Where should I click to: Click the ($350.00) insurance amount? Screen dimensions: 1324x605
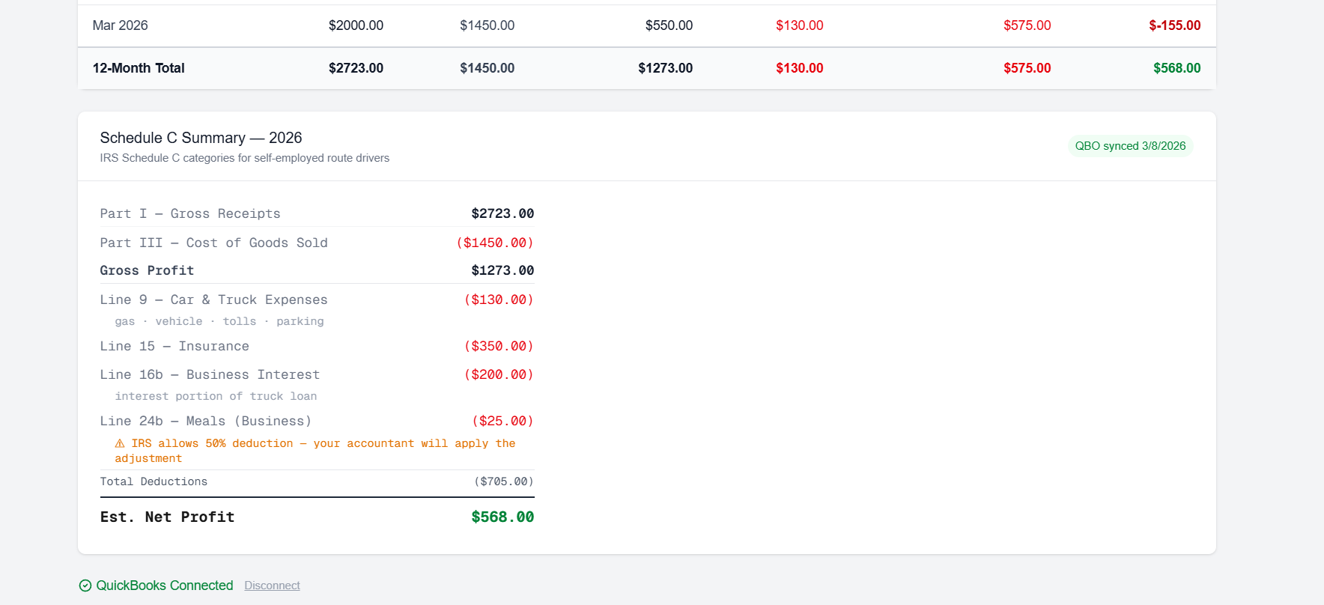(x=499, y=346)
